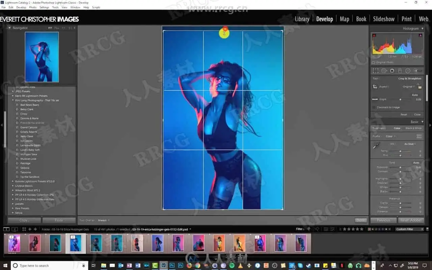Image resolution: width=432 pixels, height=270 pixels.
Task: Open the Develop menu
Action: tap(21, 7)
